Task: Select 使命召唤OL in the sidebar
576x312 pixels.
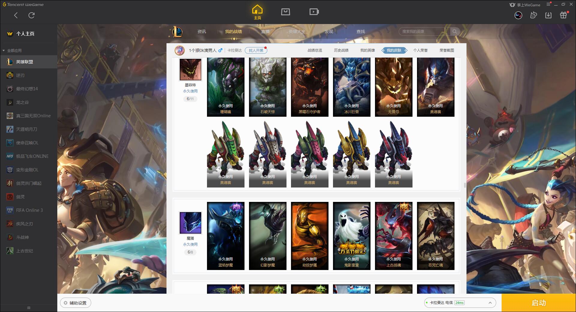Action: [28, 143]
